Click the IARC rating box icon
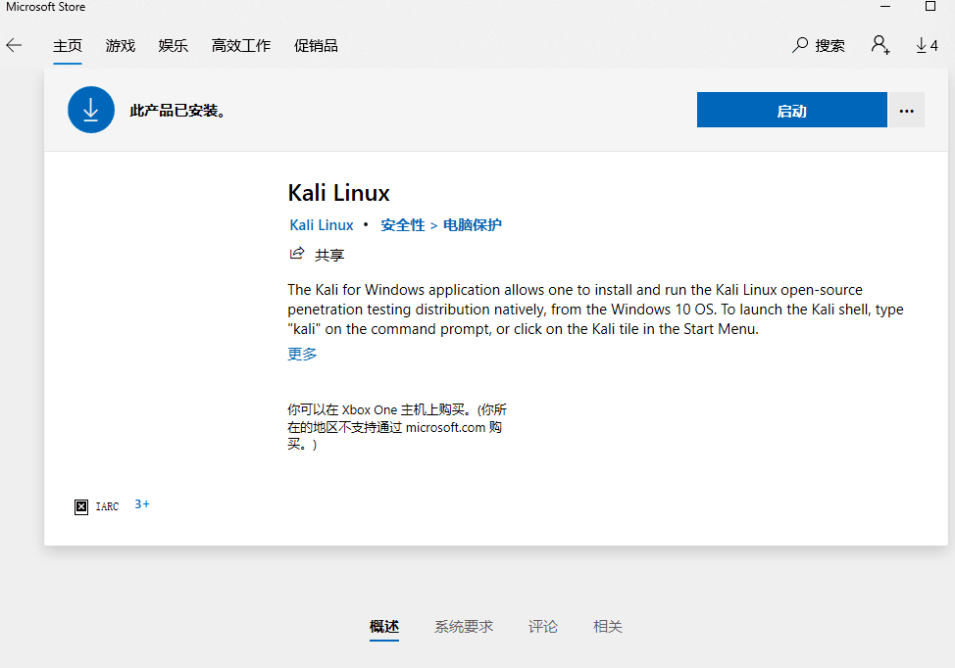955x668 pixels. tap(81, 506)
